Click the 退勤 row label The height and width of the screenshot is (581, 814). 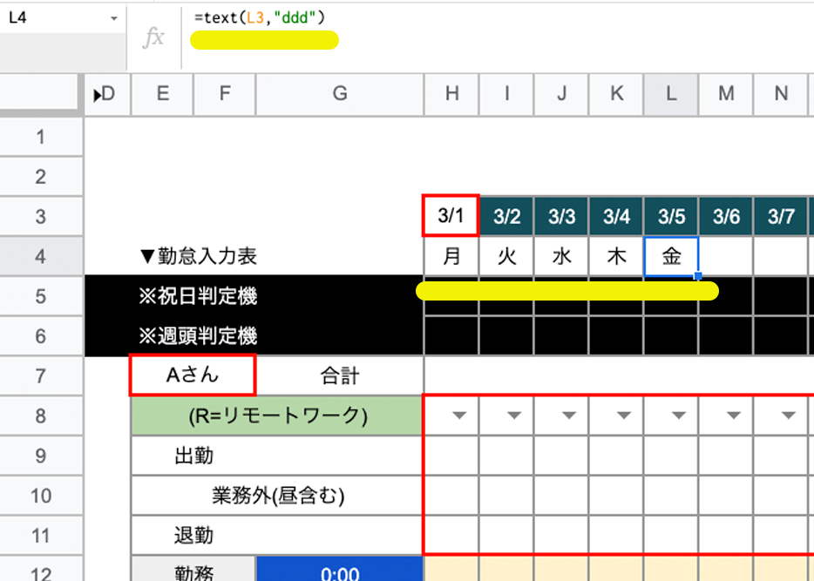tap(193, 536)
